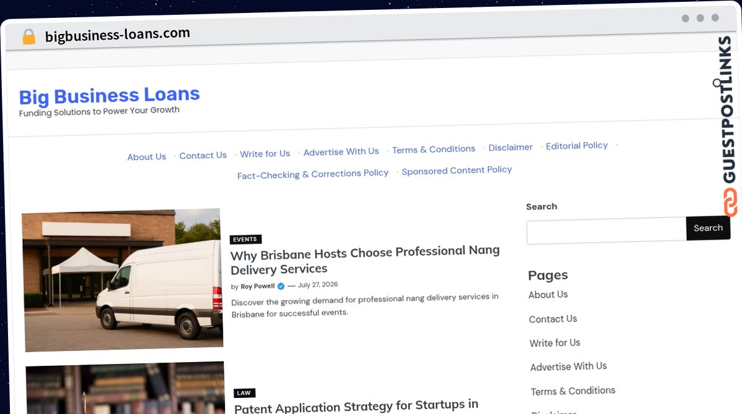Open author Roy Powell's profile

click(258, 287)
